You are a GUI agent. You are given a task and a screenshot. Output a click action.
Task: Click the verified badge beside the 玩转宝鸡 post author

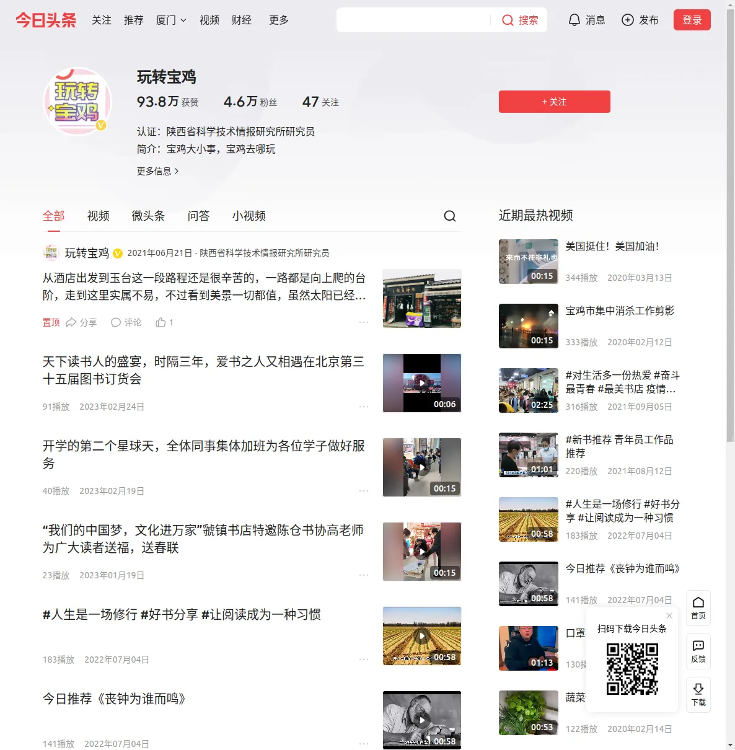(118, 254)
